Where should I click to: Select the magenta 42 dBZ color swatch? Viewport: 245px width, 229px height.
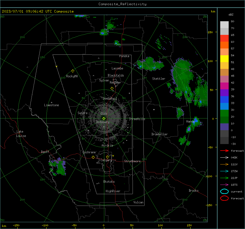point(224,86)
